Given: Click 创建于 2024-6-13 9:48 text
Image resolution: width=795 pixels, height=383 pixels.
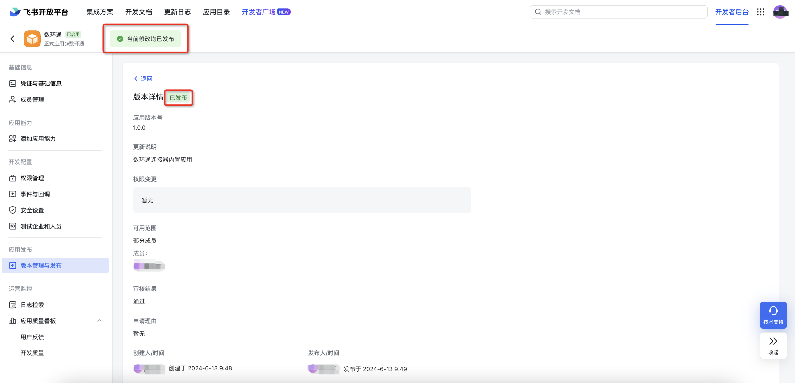Looking at the screenshot, I should coord(200,368).
